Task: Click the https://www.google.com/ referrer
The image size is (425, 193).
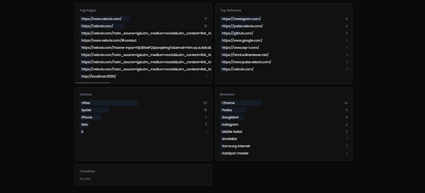Action: coord(284,41)
